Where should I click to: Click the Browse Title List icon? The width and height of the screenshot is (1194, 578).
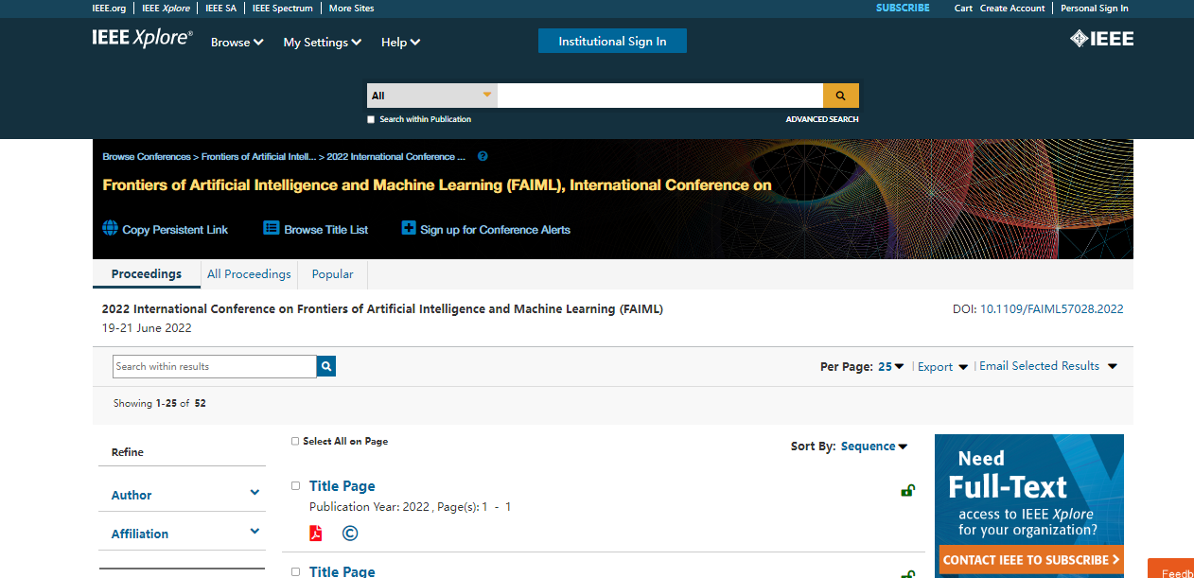pyautogui.click(x=272, y=228)
